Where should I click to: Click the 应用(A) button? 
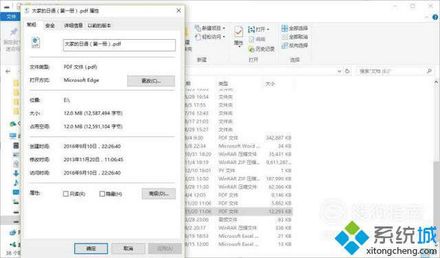[165, 248]
